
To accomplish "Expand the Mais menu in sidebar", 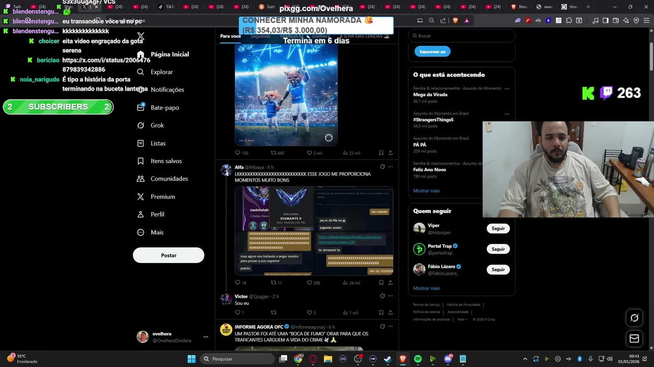I will pos(150,232).
